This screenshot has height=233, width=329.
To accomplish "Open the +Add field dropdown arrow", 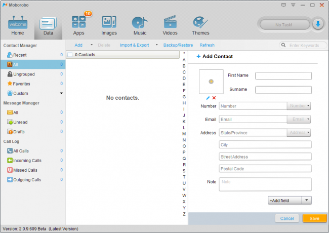I will (307, 200).
